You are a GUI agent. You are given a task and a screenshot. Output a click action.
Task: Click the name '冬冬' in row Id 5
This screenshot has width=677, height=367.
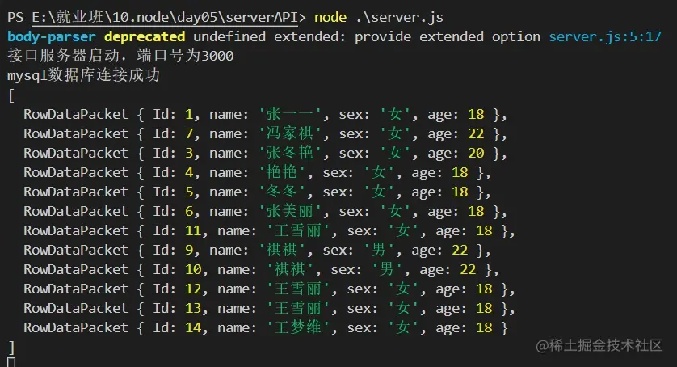281,192
